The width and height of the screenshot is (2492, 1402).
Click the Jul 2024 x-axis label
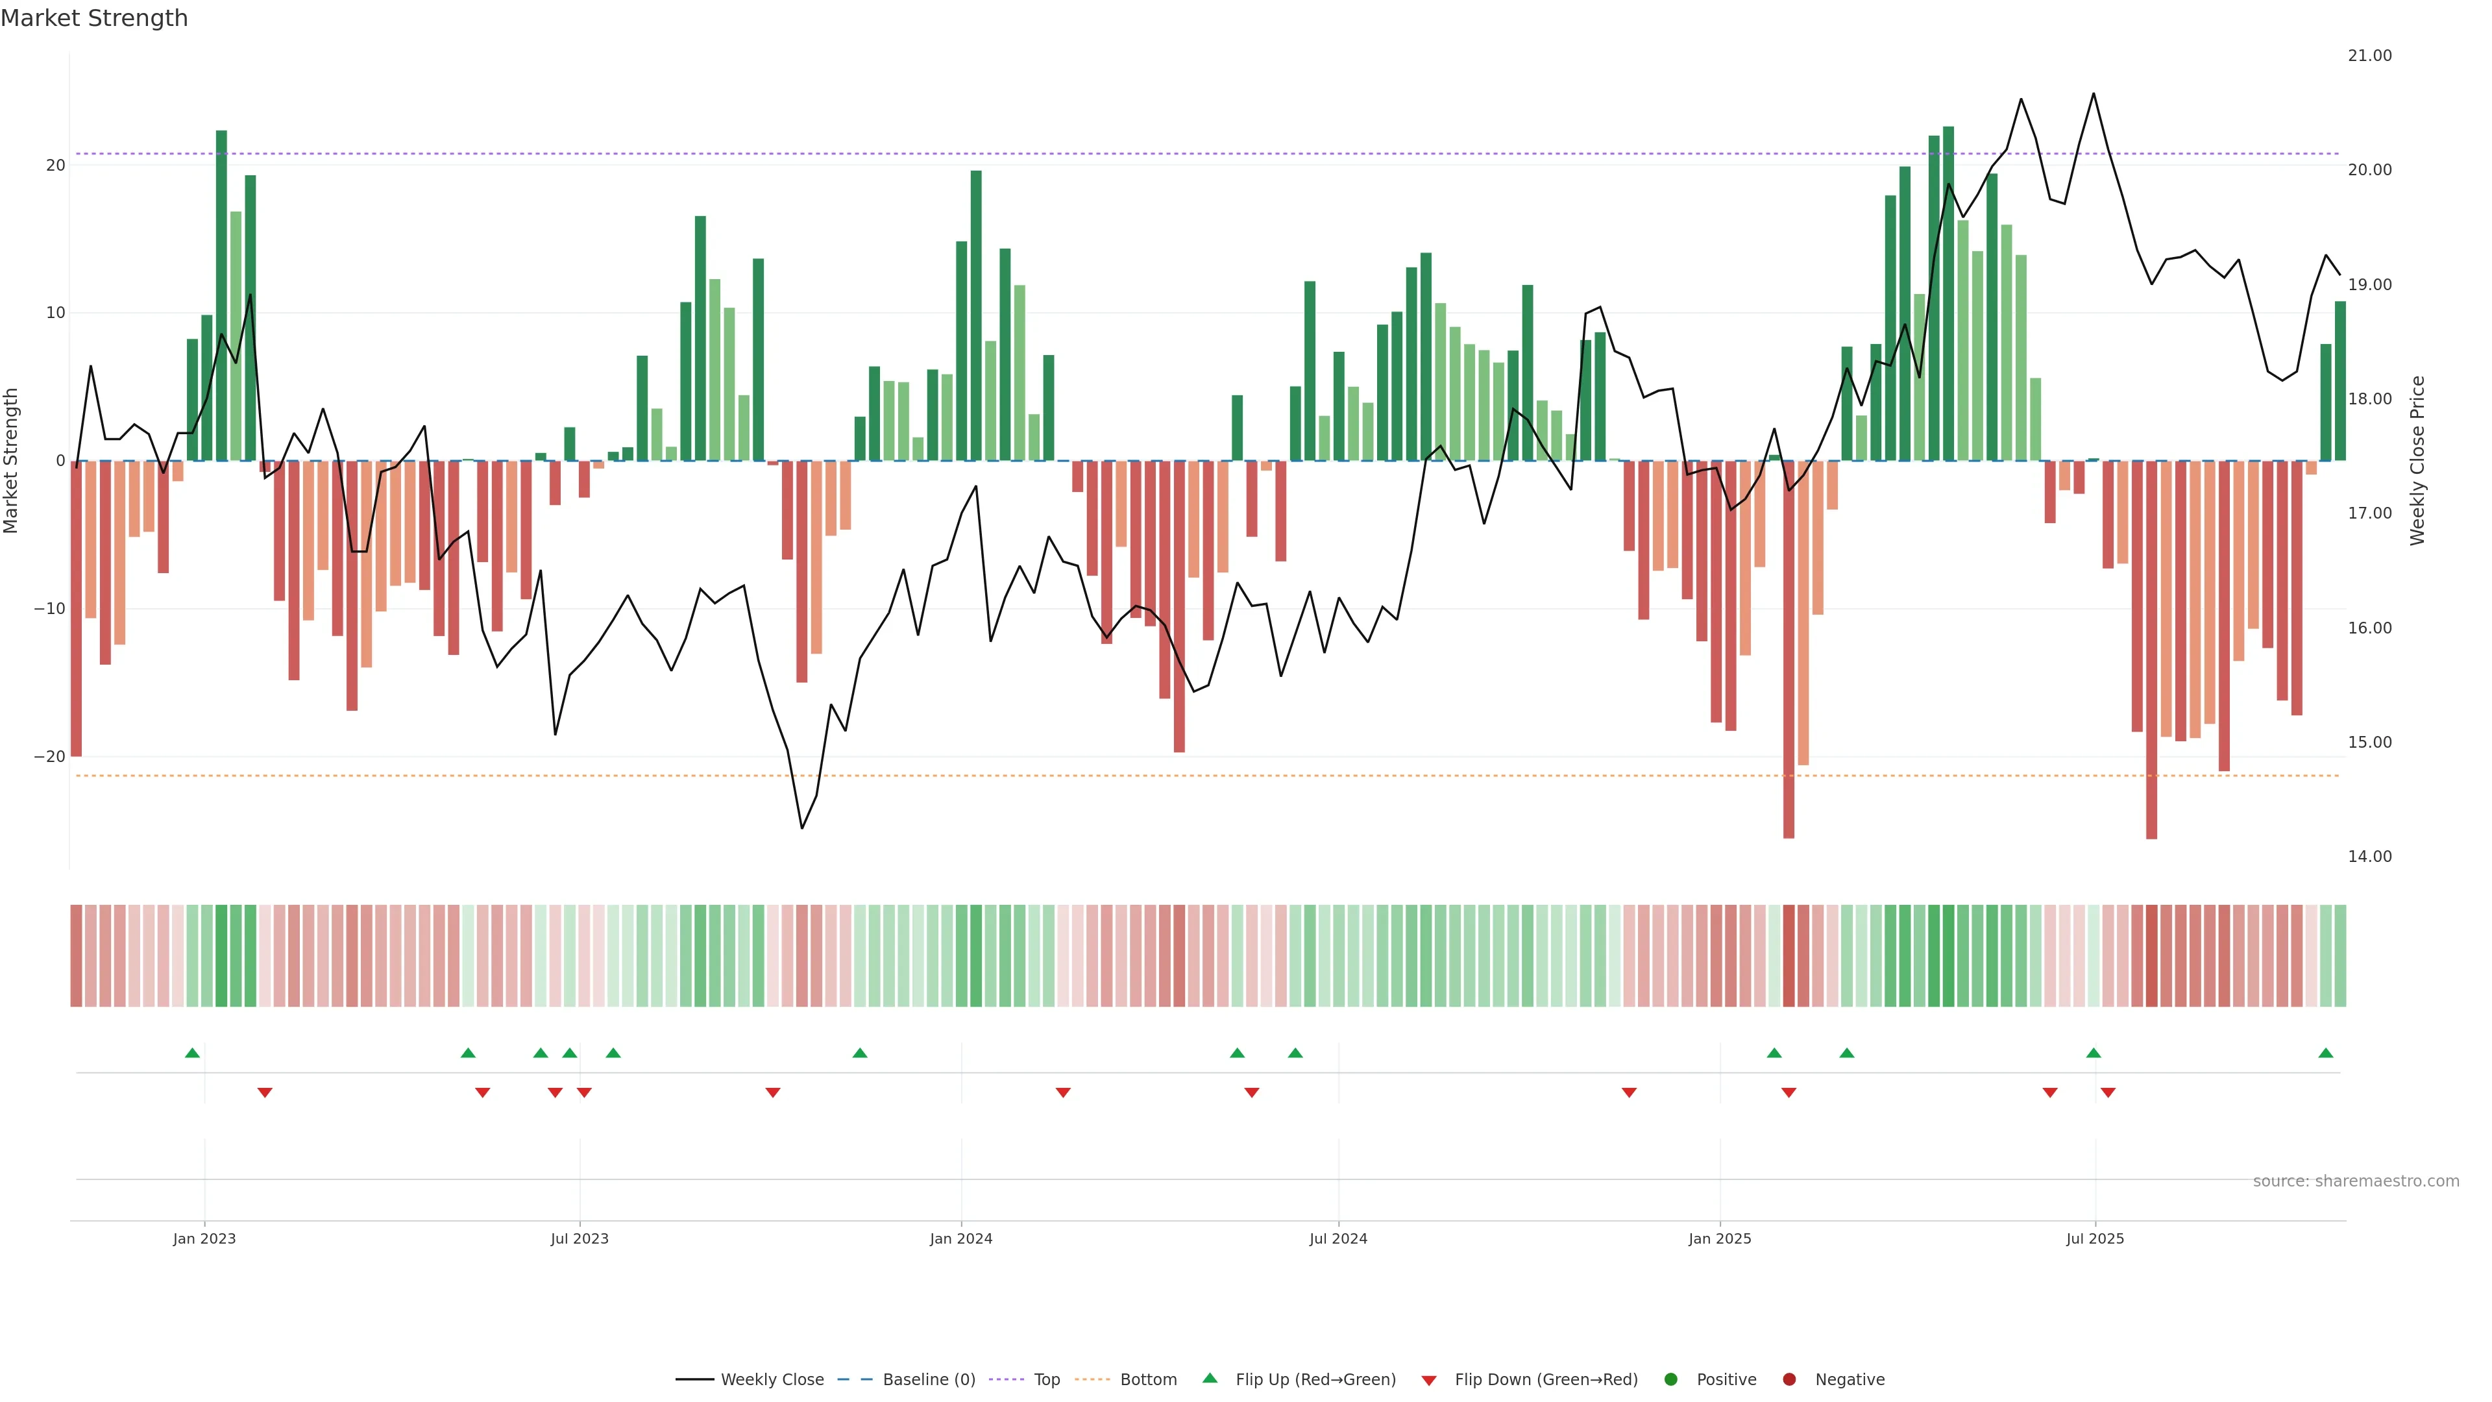(1338, 1238)
